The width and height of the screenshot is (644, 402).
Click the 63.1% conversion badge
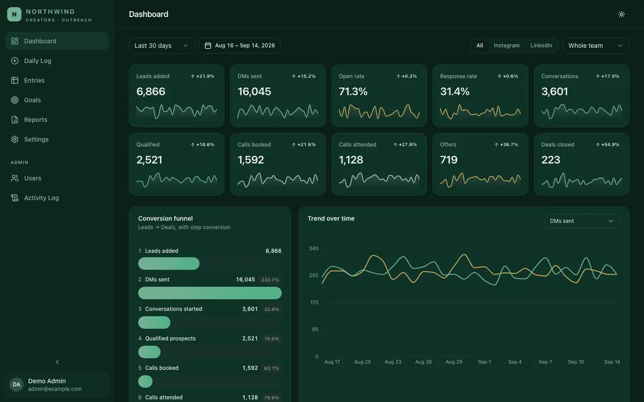[272, 368]
